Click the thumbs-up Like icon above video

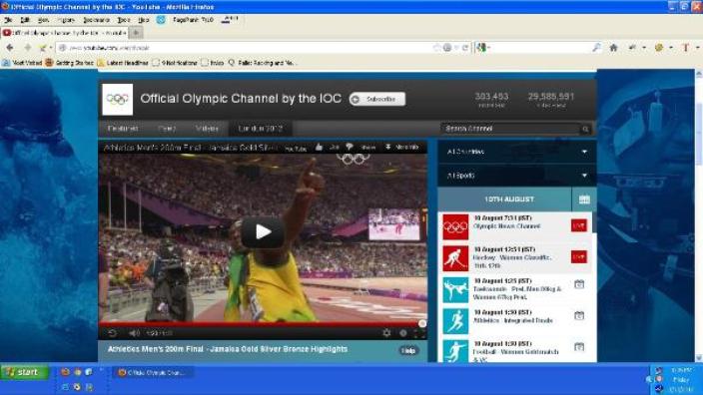319,147
